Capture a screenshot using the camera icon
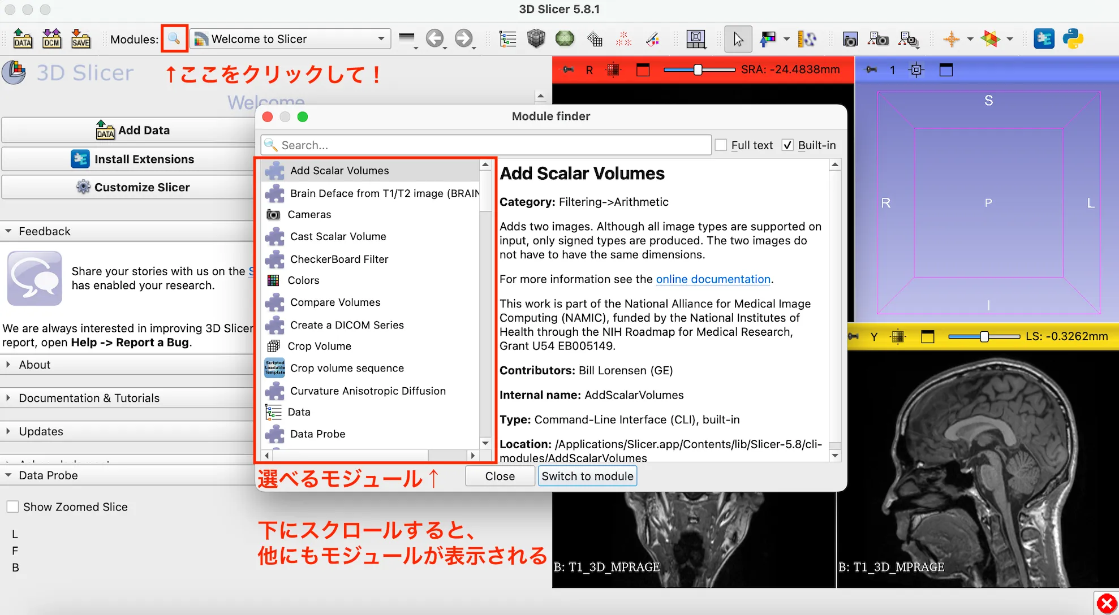 (x=850, y=39)
